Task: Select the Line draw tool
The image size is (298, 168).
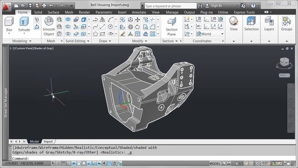Action: pos(102,27)
